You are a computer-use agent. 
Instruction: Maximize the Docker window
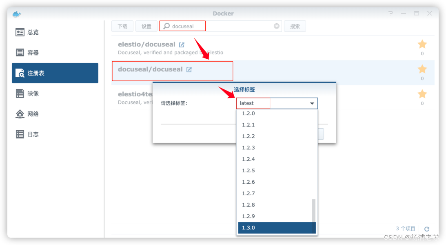click(x=417, y=13)
